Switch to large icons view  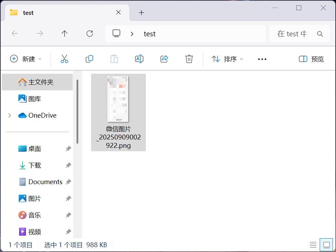click(327, 245)
